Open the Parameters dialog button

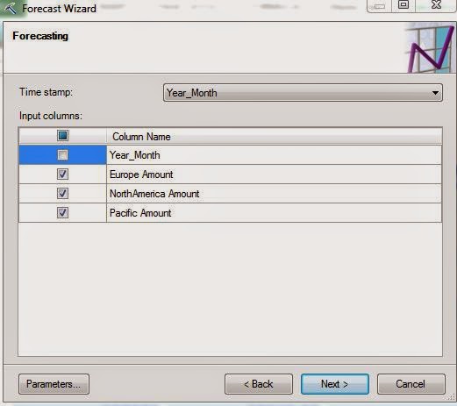click(54, 384)
